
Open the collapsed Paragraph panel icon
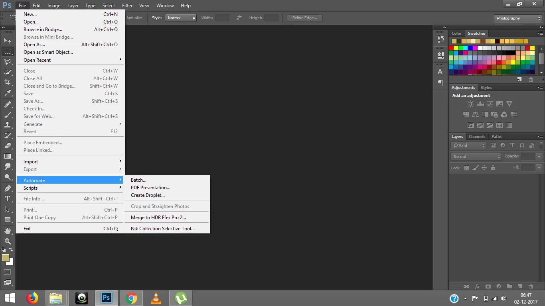440,83
